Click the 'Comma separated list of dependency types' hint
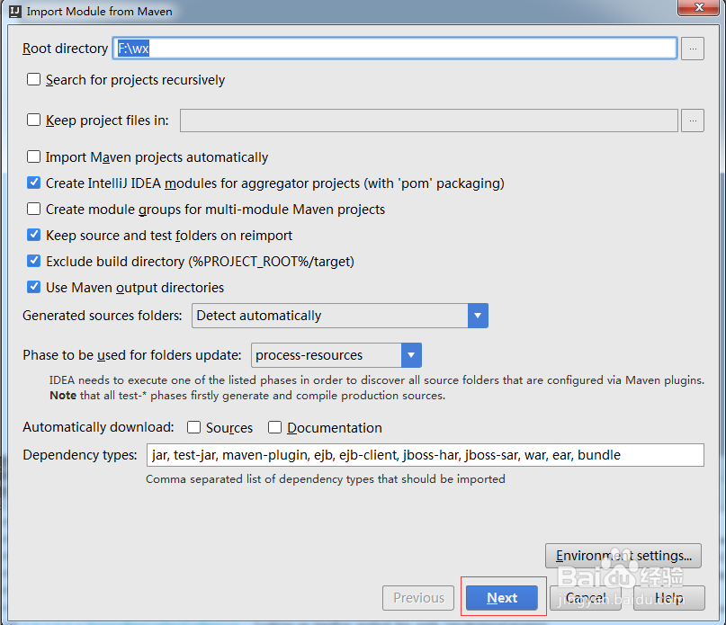Viewport: 726px width, 625px height. [x=326, y=478]
